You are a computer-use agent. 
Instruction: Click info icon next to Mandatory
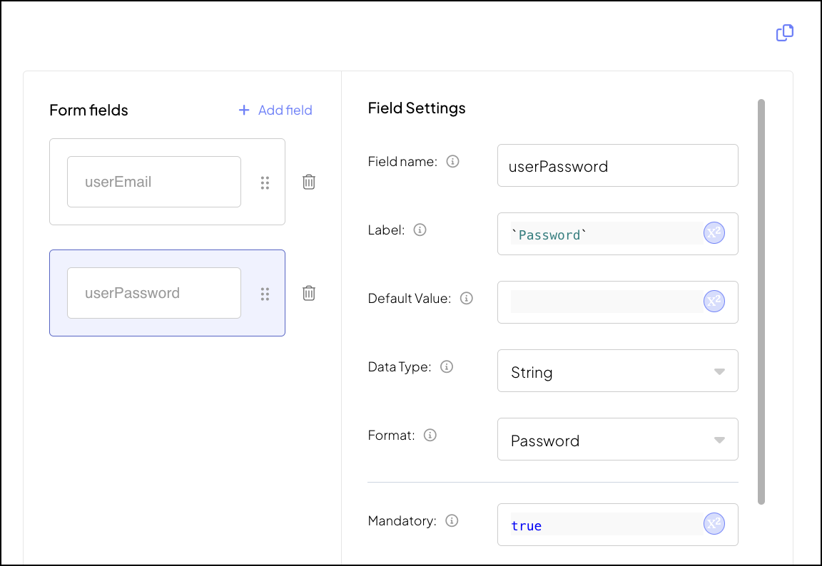click(x=452, y=521)
